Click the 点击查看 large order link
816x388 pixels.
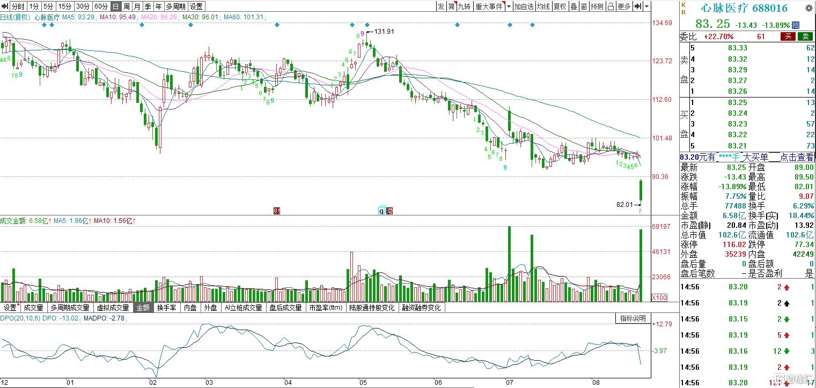pyautogui.click(x=797, y=157)
